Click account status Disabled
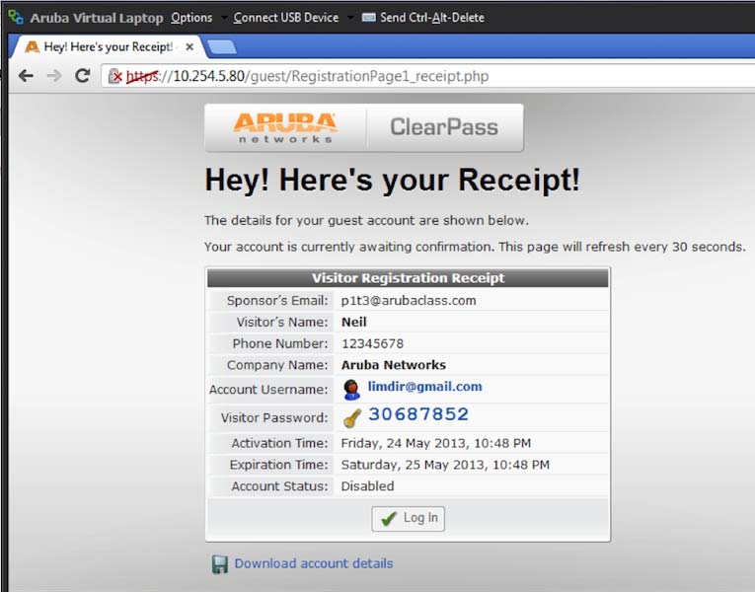 pos(367,486)
